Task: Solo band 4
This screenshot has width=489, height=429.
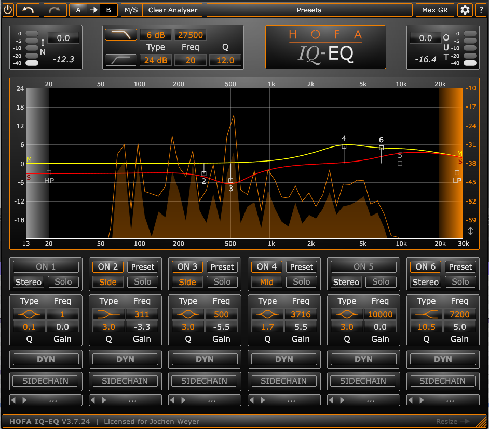Action: (x=302, y=281)
